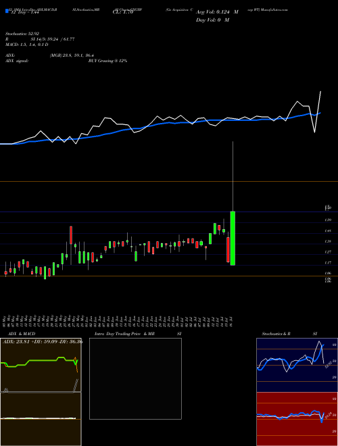This screenshot has width=338, height=446.
Task: Click the red-background RSI chart panel
Action: pos(297,419)
